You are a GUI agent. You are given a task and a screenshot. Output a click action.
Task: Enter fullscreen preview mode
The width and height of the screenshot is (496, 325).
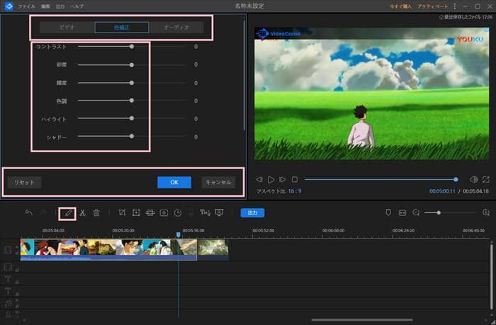[486, 180]
